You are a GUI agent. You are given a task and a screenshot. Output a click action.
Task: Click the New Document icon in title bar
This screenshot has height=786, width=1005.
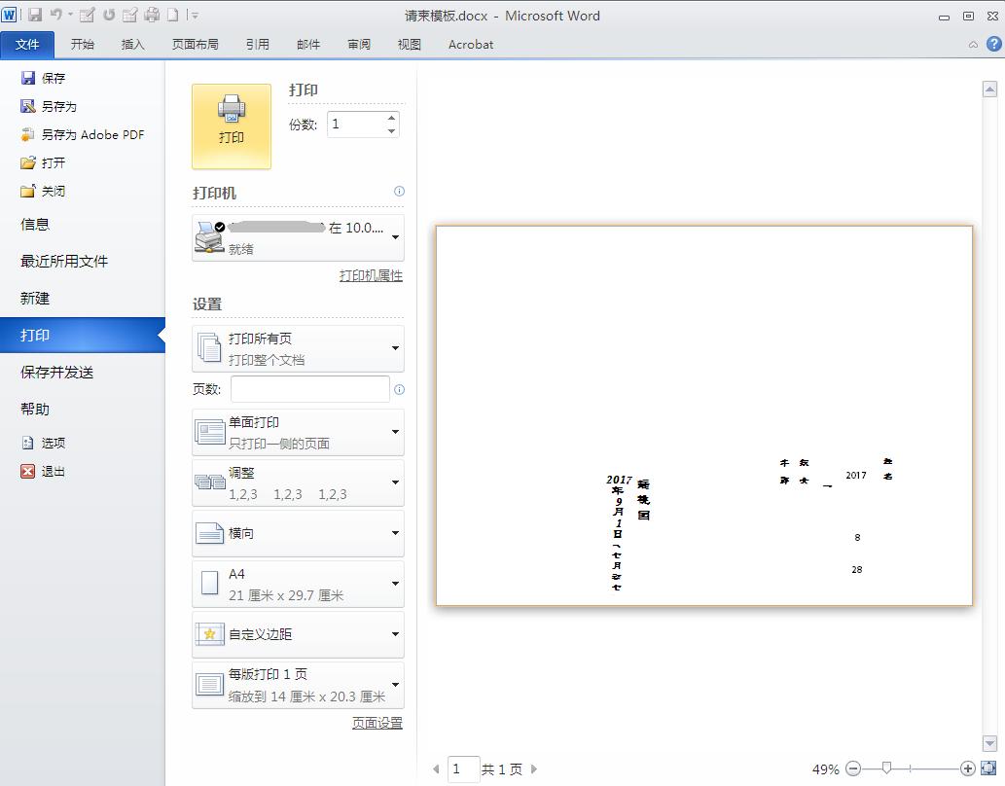click(x=172, y=15)
